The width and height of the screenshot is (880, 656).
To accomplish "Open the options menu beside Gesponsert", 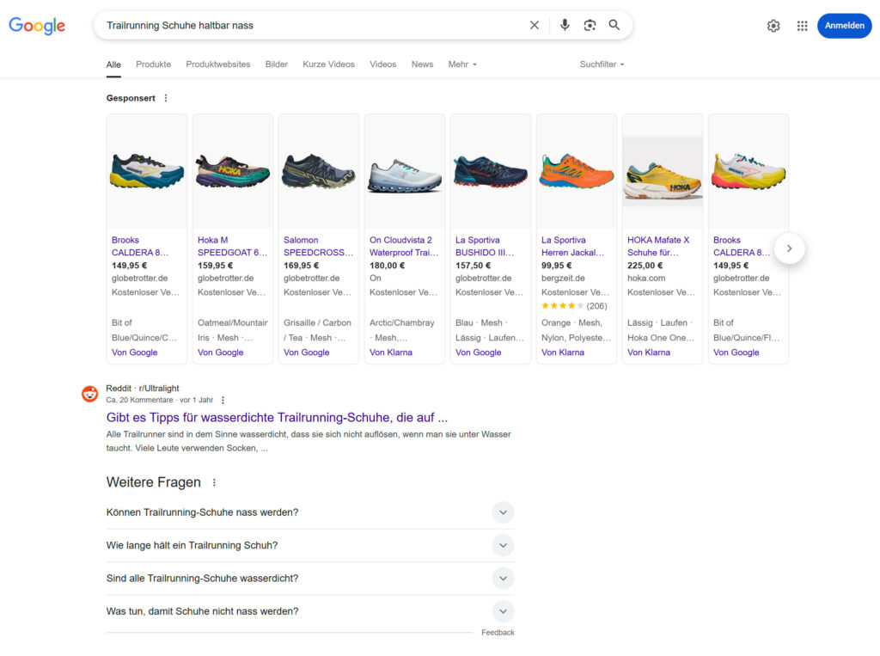I will point(166,98).
